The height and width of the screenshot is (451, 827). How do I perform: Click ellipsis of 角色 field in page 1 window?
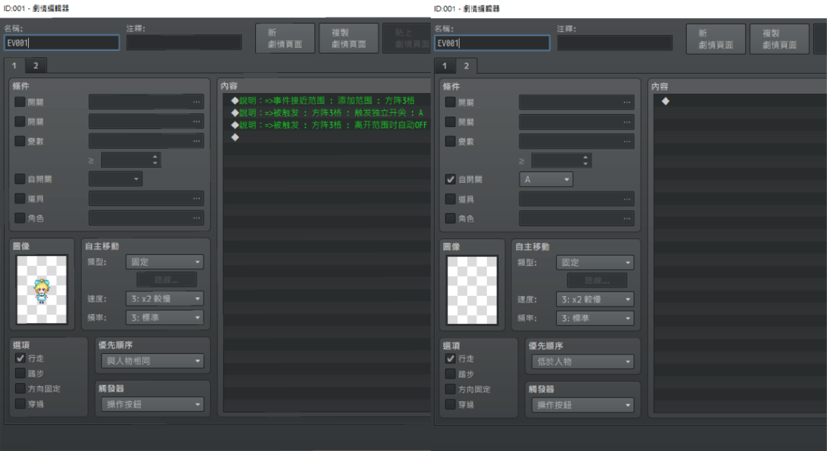pyautogui.click(x=197, y=218)
